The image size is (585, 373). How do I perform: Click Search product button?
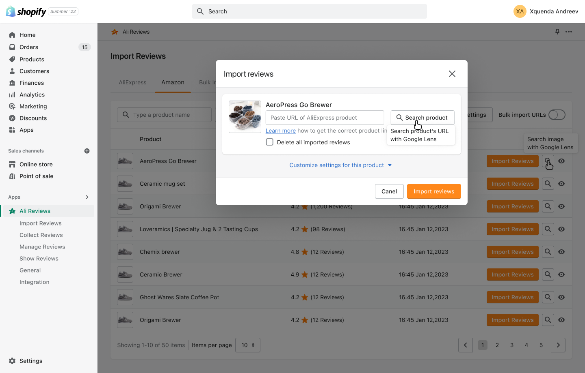(x=422, y=118)
